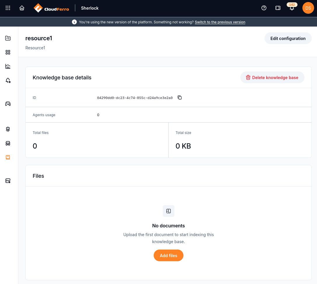Select the ID value 04290dd0-dc23-4c74-855c-d24a9ce3e2a0
This screenshot has height=284, width=317.
(135, 98)
